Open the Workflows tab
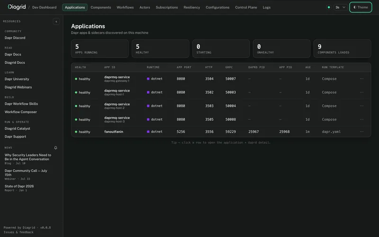379x237 pixels. pos(125,7)
